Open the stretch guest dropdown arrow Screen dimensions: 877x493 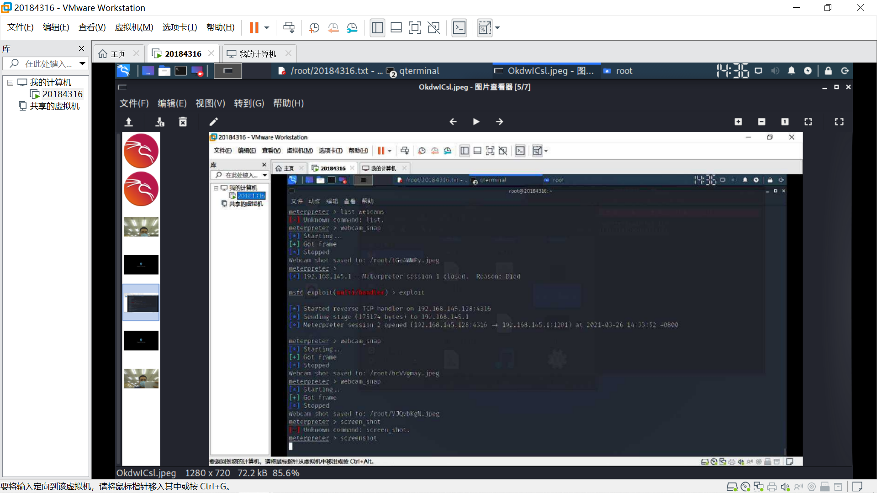(x=497, y=28)
